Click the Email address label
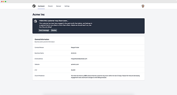This screenshot has width=177, height=95. 39,59
